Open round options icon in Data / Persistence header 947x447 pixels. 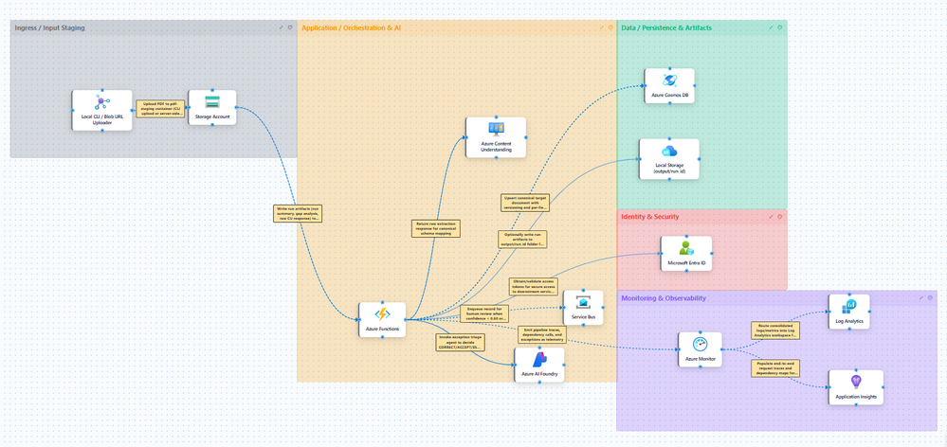780,27
